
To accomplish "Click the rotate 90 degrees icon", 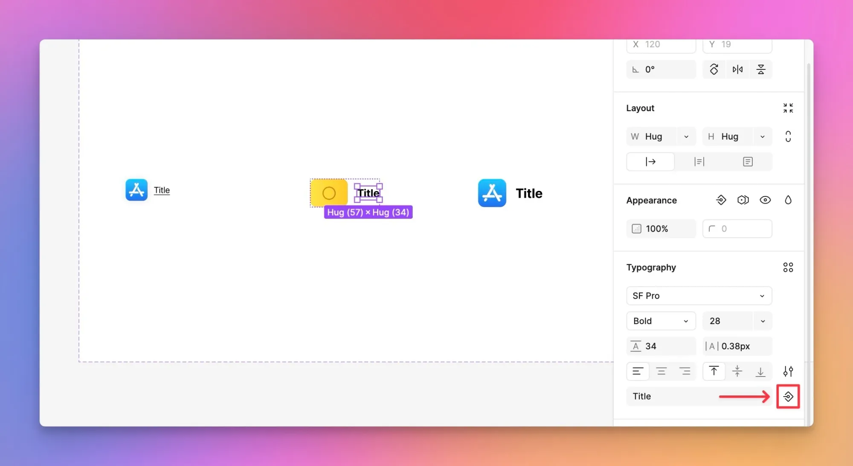I will [714, 69].
